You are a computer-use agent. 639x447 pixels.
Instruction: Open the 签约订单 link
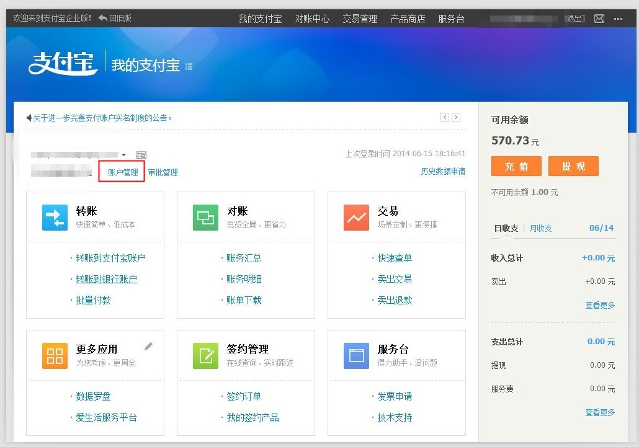pyautogui.click(x=244, y=397)
